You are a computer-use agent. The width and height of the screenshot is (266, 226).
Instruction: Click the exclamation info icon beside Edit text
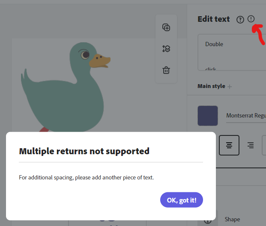tap(251, 19)
